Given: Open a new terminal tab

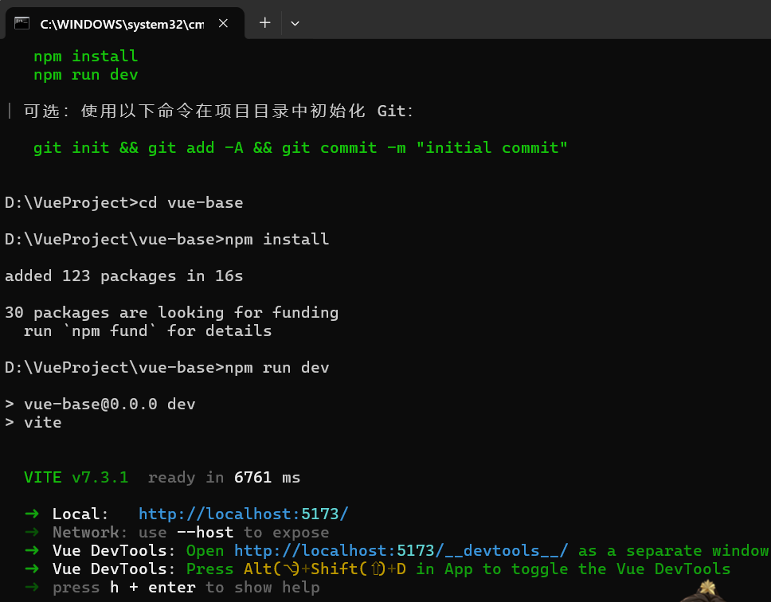Looking at the screenshot, I should (x=265, y=22).
